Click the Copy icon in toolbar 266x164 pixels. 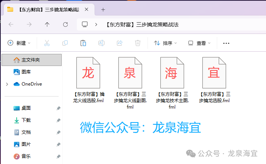point(65,43)
